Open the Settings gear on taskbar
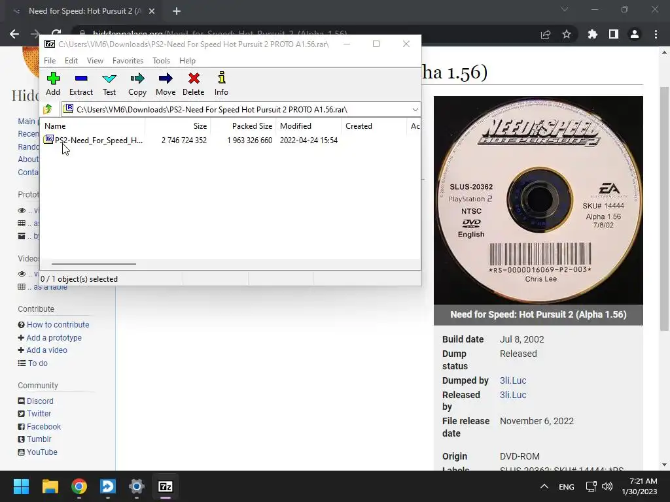Screen dimensions: 670x502 pos(137,486)
